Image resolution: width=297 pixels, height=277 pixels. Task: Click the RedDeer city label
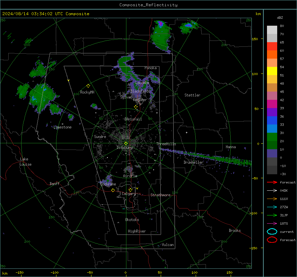[x=140, y=100]
